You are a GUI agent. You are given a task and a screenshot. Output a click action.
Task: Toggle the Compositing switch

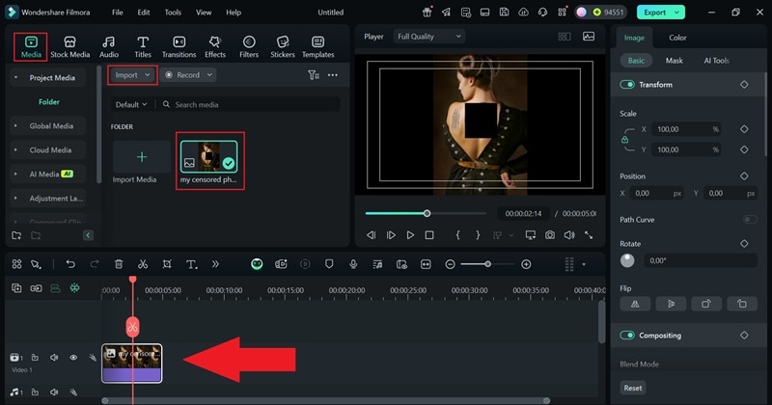pyautogui.click(x=627, y=336)
